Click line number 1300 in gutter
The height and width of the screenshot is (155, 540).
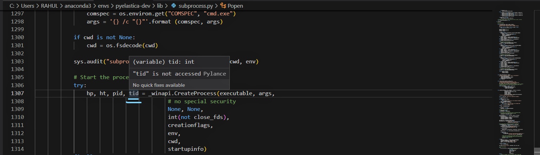click(17, 37)
